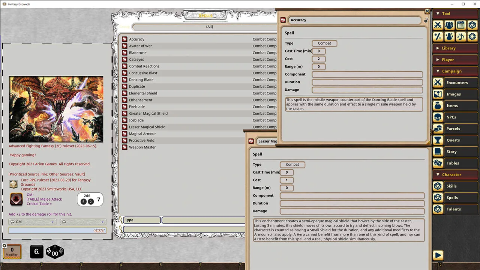This screenshot has height=270, width=480.
Task: Open the GM chat speaker dropdown
Action: pos(32,222)
